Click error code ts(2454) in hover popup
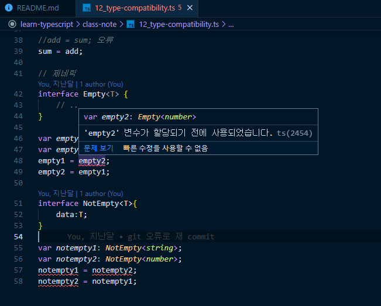Screen dimensions: 381x306 (x=294, y=133)
